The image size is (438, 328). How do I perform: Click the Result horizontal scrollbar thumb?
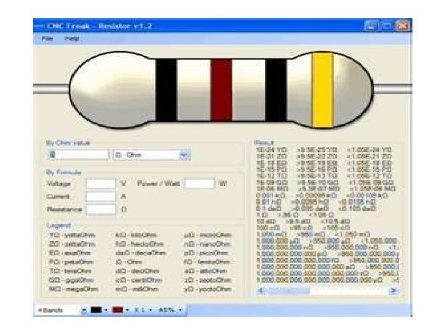288,291
